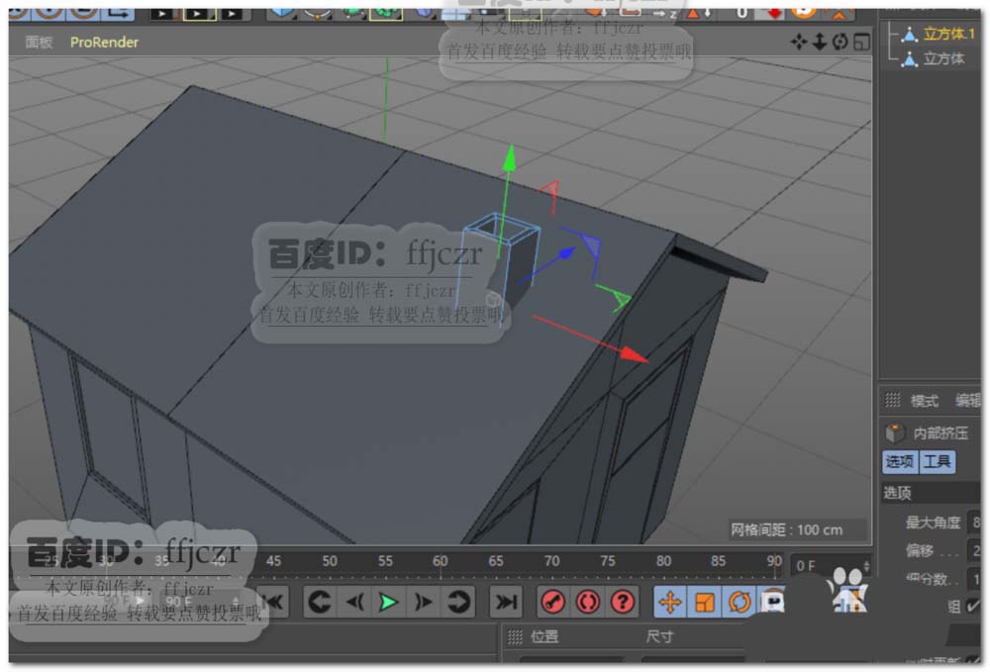This screenshot has height=672, width=990.
Task: Click viewport rotate camera icon
Action: (x=841, y=42)
